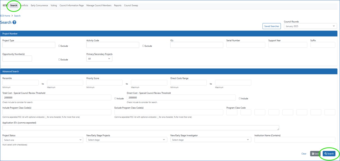Click the Advanced Search section header

click(169, 71)
